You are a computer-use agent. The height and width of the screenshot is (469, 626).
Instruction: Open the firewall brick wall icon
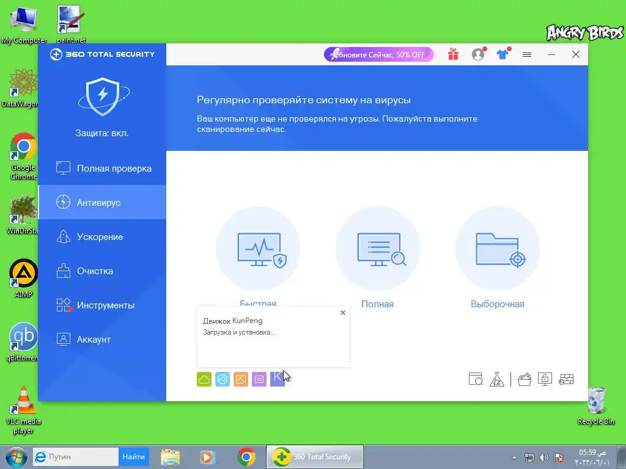coord(566,379)
